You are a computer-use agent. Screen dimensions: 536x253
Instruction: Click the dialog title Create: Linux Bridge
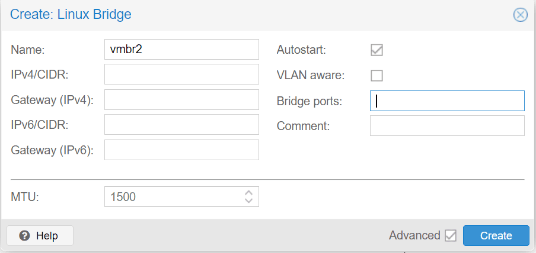tap(71, 15)
